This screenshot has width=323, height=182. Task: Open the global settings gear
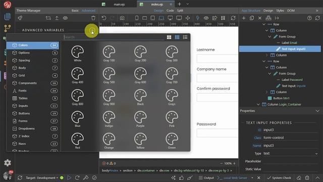coord(8,163)
